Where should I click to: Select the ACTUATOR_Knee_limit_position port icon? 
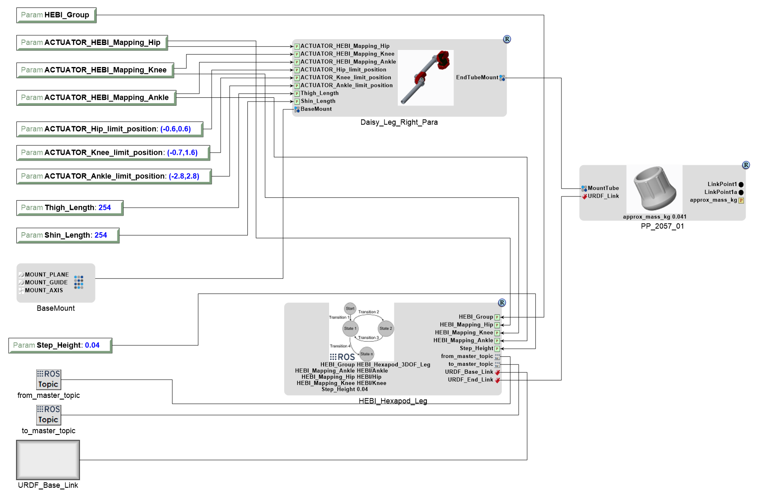(x=297, y=78)
